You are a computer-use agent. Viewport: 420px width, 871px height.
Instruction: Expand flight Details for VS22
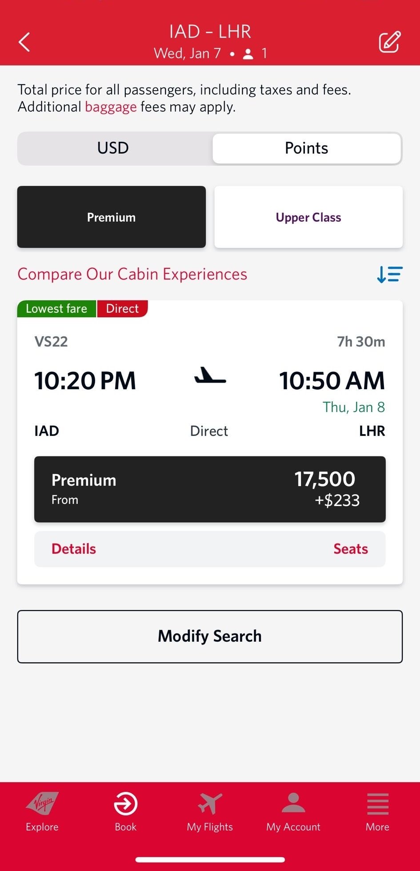(74, 549)
